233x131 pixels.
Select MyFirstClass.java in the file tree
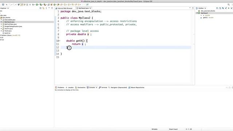(11, 24)
